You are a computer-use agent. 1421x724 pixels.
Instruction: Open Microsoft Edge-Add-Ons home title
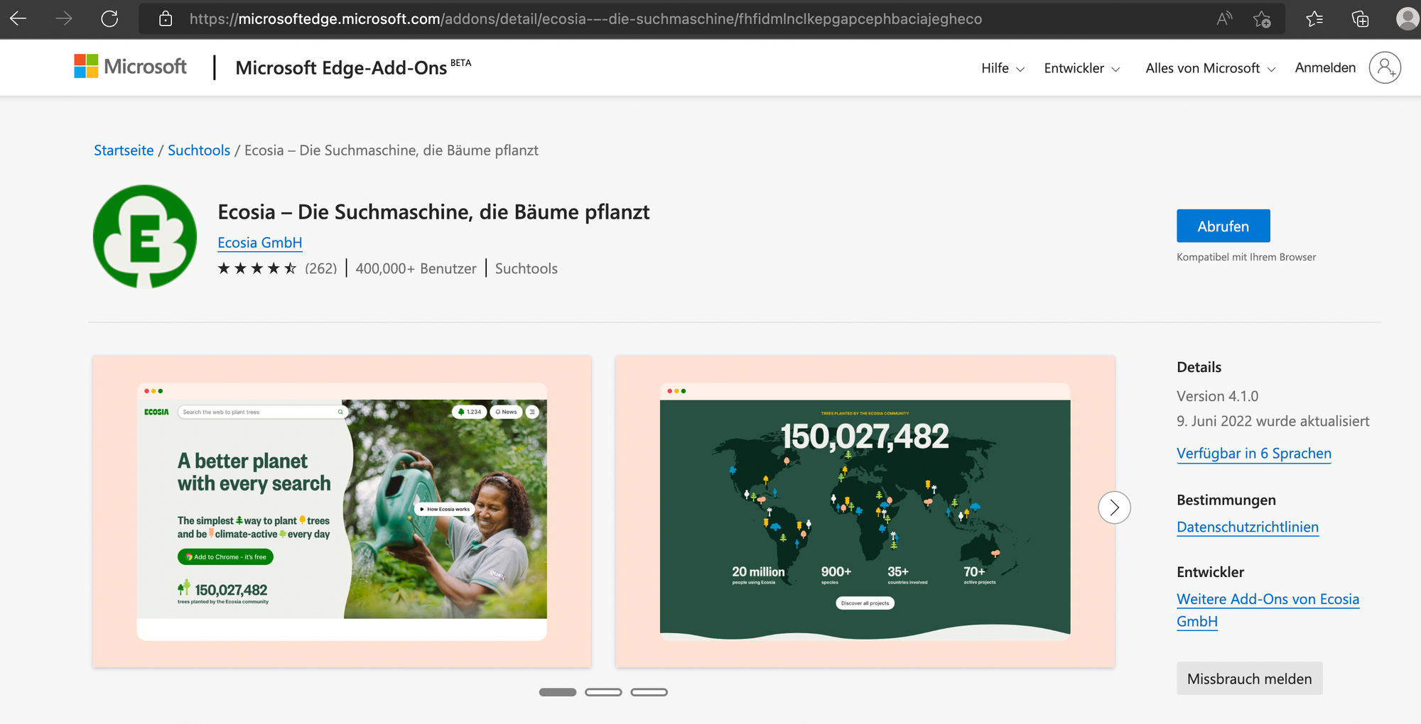[x=353, y=67]
